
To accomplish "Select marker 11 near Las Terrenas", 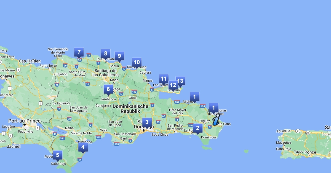I will click(x=164, y=79).
